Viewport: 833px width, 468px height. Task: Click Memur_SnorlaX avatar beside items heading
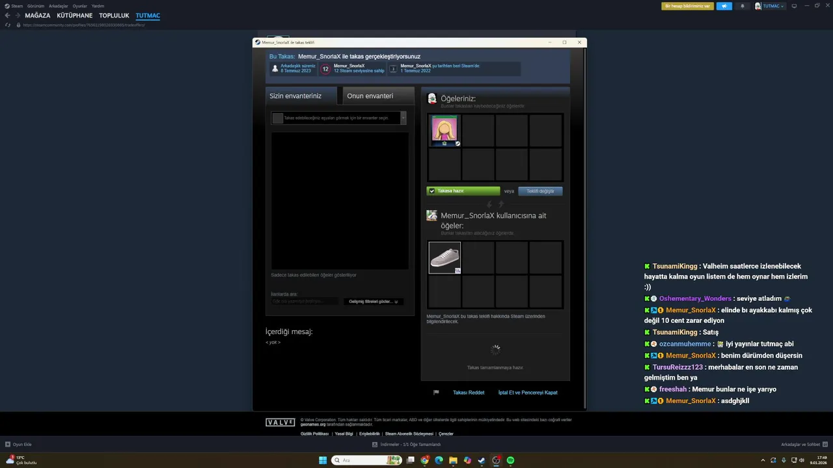tap(431, 215)
